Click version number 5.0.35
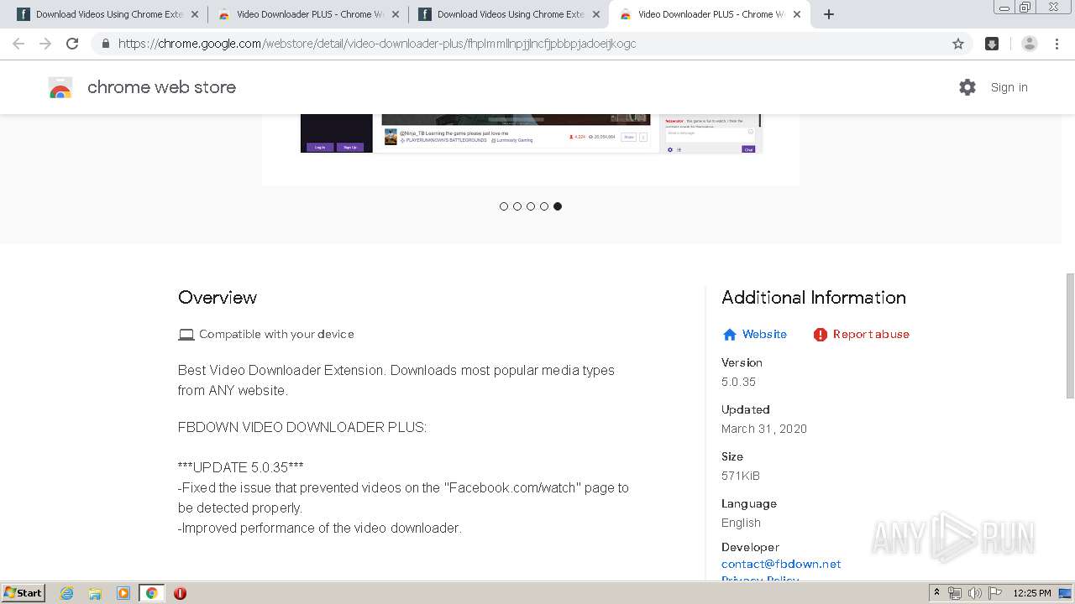 coord(738,382)
